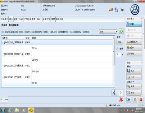The height and width of the screenshot is (113, 145).
Task: Click the measurement list scrollbar thumb
Action: point(114,52)
